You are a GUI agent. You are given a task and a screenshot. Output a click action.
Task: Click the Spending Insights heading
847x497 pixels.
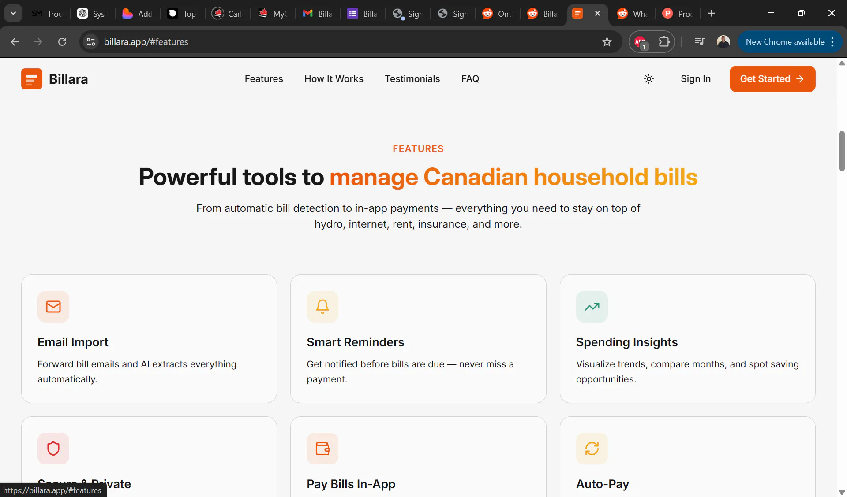click(x=627, y=342)
